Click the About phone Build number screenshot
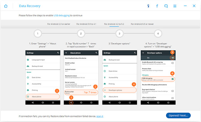This screenshot has height=122, width=201. tap(81, 77)
